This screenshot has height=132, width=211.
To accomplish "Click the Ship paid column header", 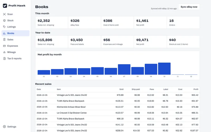I will click(x=136, y=89).
